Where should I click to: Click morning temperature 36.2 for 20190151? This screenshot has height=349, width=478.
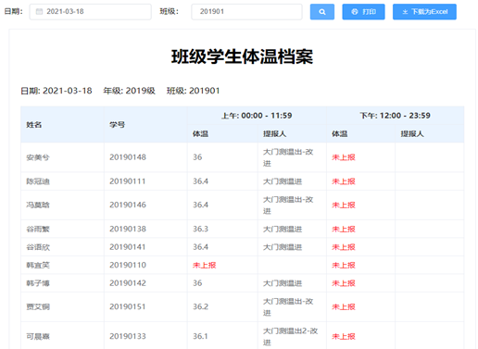(201, 306)
